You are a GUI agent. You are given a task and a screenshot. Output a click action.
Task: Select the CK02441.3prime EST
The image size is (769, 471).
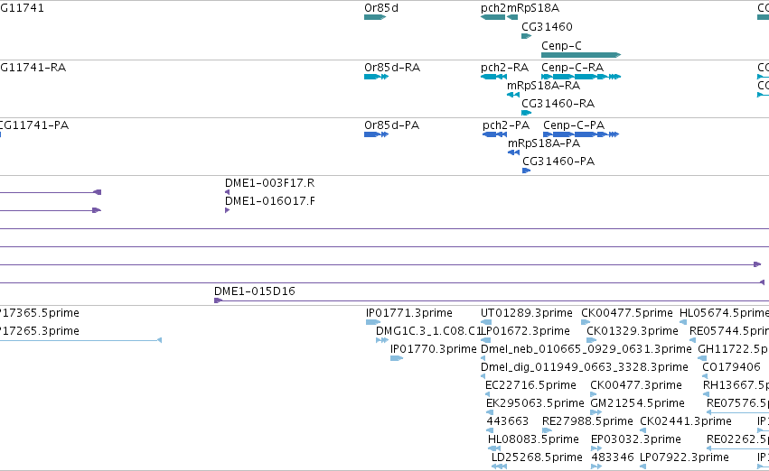(x=643, y=430)
